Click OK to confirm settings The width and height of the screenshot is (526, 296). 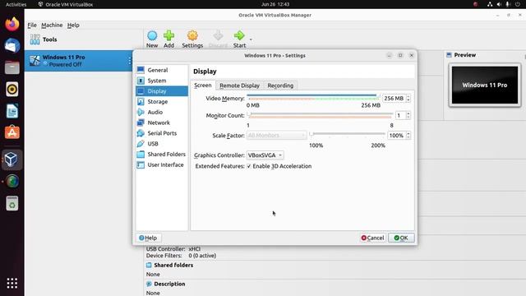pos(401,238)
